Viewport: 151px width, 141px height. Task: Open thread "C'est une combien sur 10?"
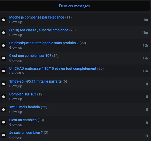30,56
